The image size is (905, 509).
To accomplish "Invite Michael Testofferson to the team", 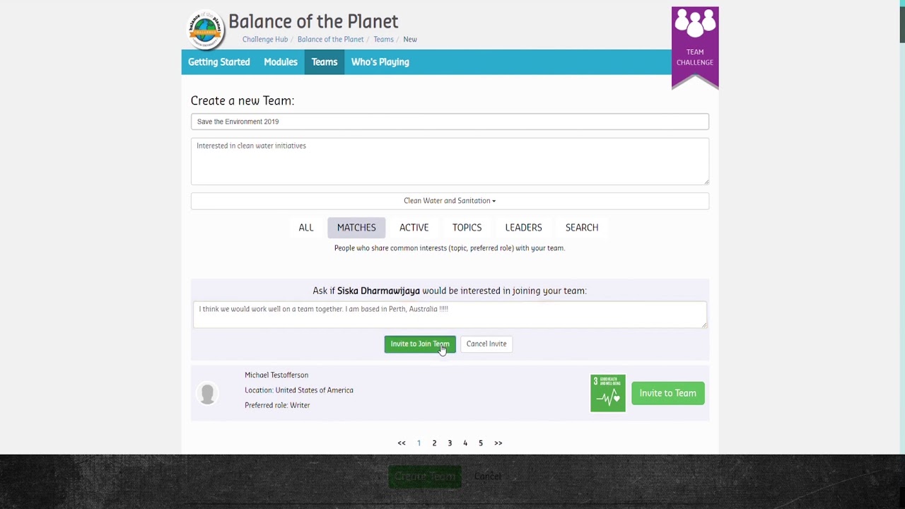I will (x=668, y=393).
